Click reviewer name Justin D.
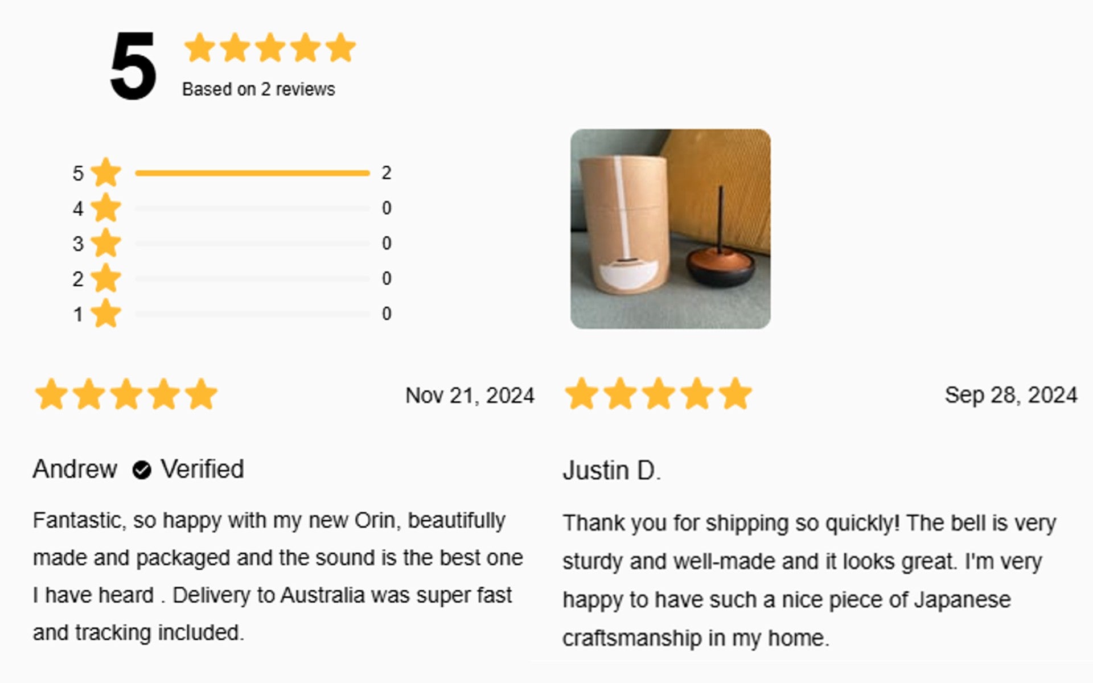Screen dimensions: 1093x683 tap(612, 471)
